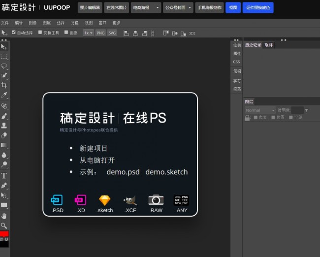
Task: Select the Brush tool
Action: pos(4,116)
